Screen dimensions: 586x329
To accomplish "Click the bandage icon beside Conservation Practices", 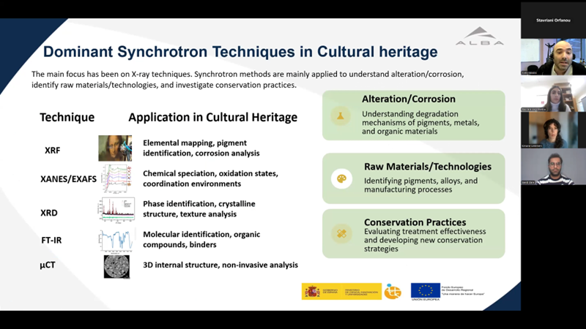I will point(341,233).
